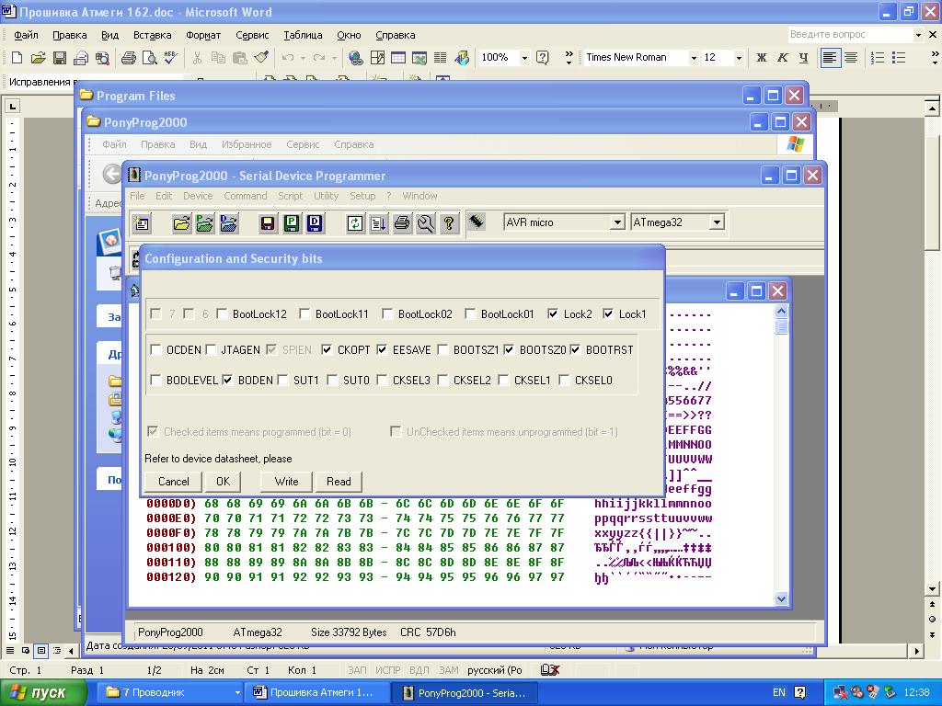Click the Insert Hyperlink globe icon in Word

point(356,58)
